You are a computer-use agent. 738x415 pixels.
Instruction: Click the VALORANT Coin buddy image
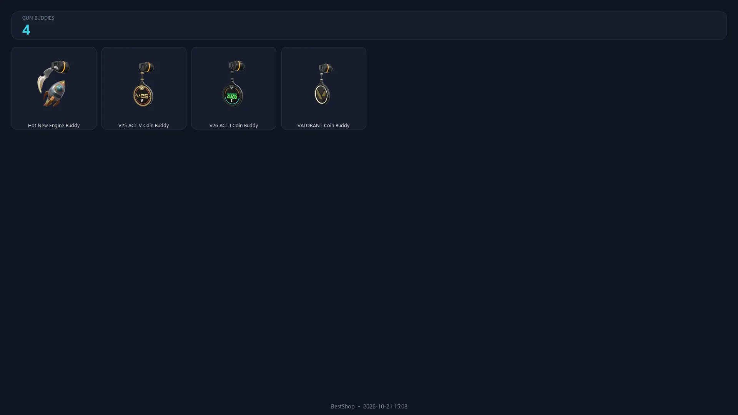click(324, 84)
